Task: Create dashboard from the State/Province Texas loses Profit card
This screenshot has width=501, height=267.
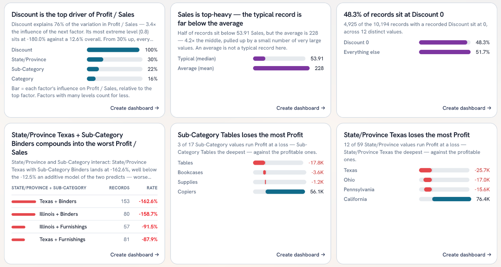Action: [467, 255]
